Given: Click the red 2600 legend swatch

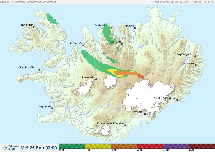Looking at the screenshot, I should tap(150, 146).
